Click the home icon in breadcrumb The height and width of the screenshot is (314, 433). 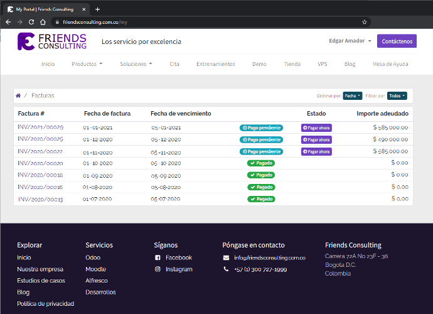tap(18, 95)
